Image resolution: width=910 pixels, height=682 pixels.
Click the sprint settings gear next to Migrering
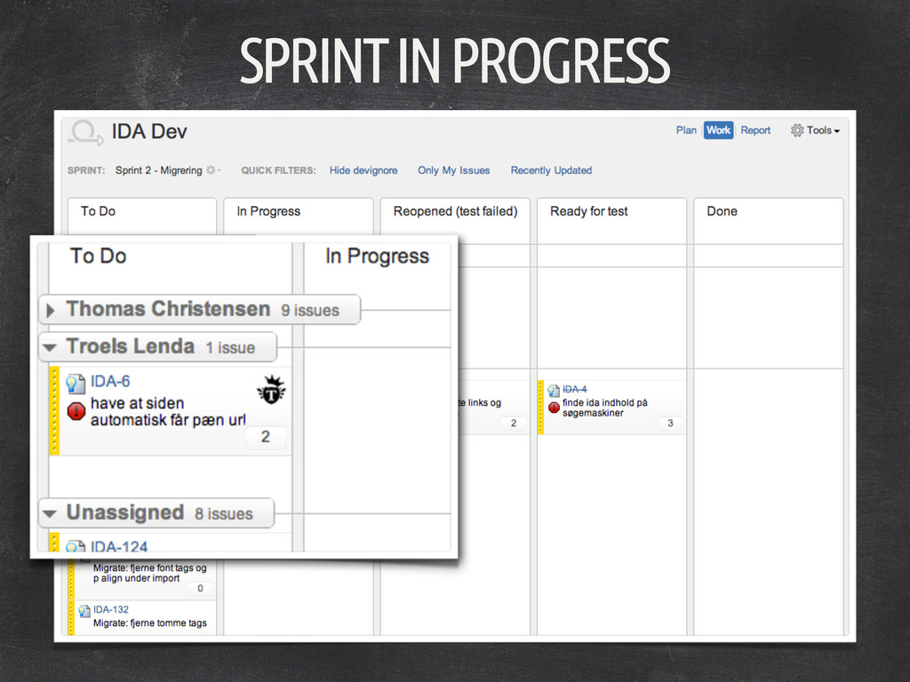pyautogui.click(x=212, y=170)
